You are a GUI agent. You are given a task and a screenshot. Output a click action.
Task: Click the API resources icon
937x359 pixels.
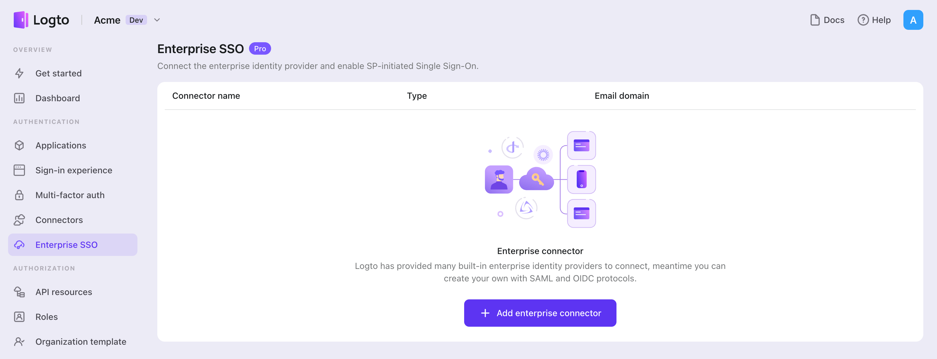click(19, 292)
